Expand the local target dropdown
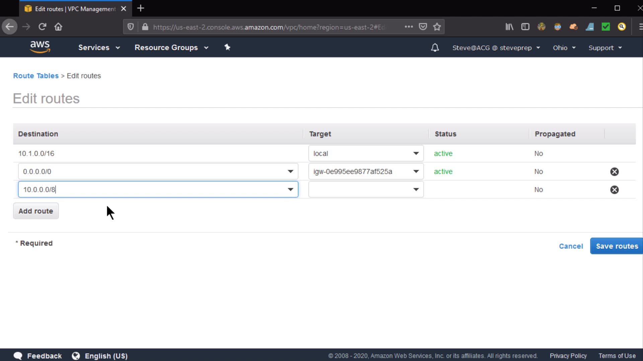 [416, 153]
